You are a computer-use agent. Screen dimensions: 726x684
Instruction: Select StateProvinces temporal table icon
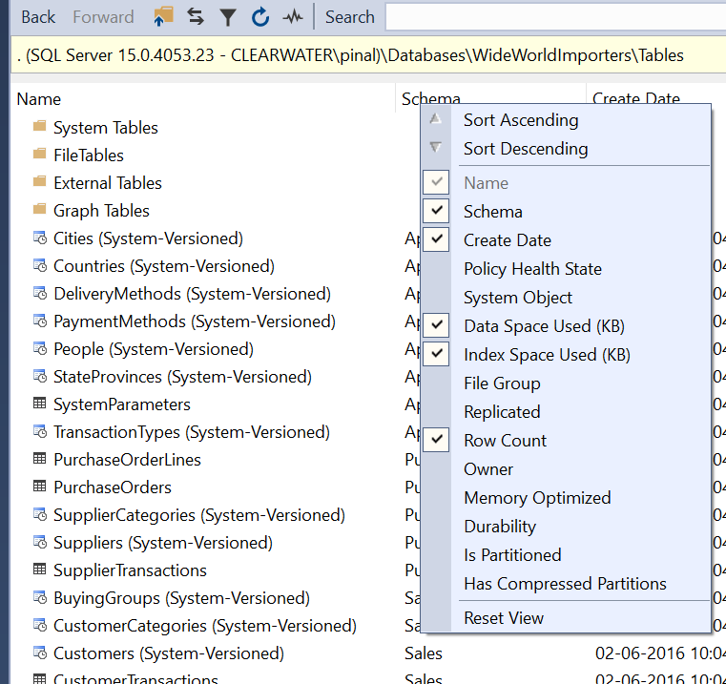click(x=40, y=377)
